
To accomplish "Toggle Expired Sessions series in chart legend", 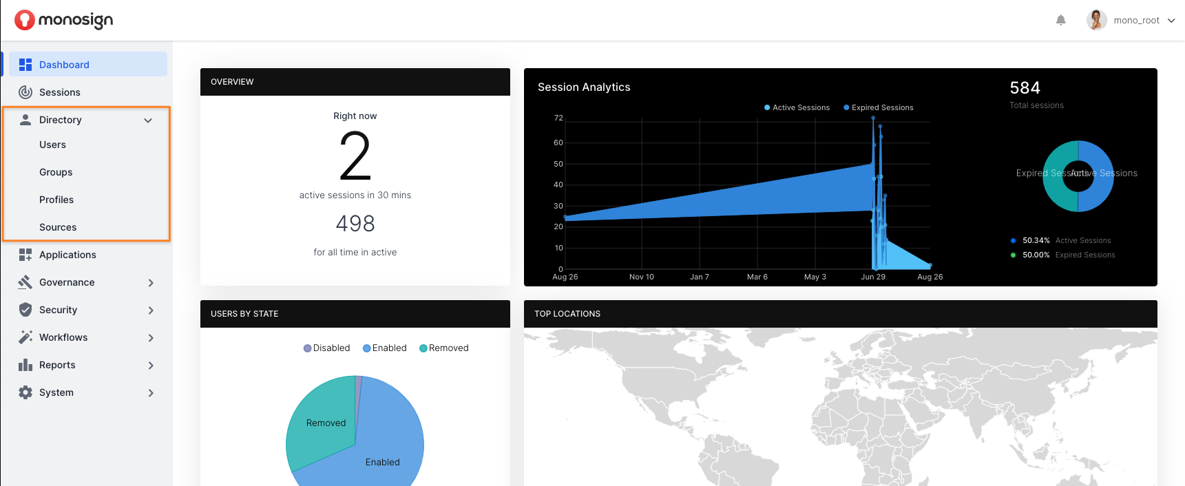I will (x=878, y=107).
